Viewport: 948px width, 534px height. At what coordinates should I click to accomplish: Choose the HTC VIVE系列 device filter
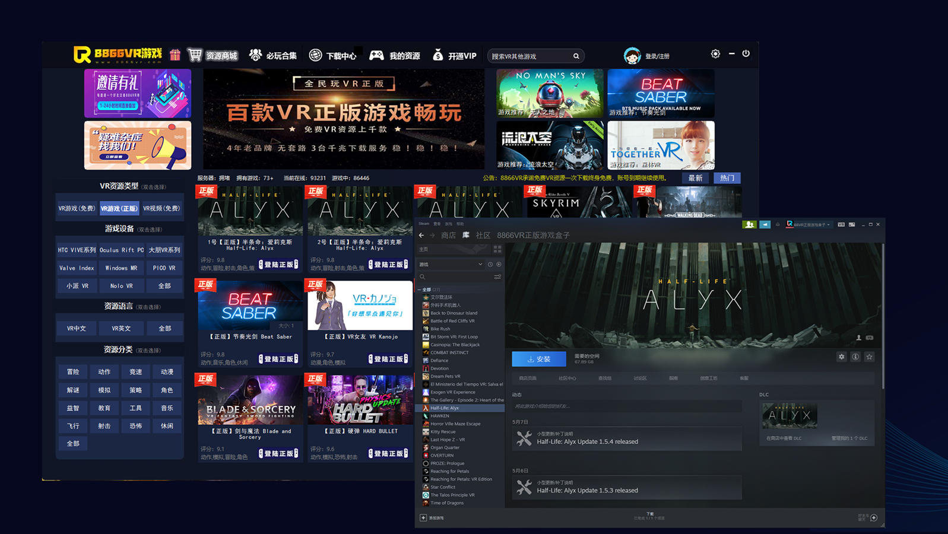(x=77, y=250)
